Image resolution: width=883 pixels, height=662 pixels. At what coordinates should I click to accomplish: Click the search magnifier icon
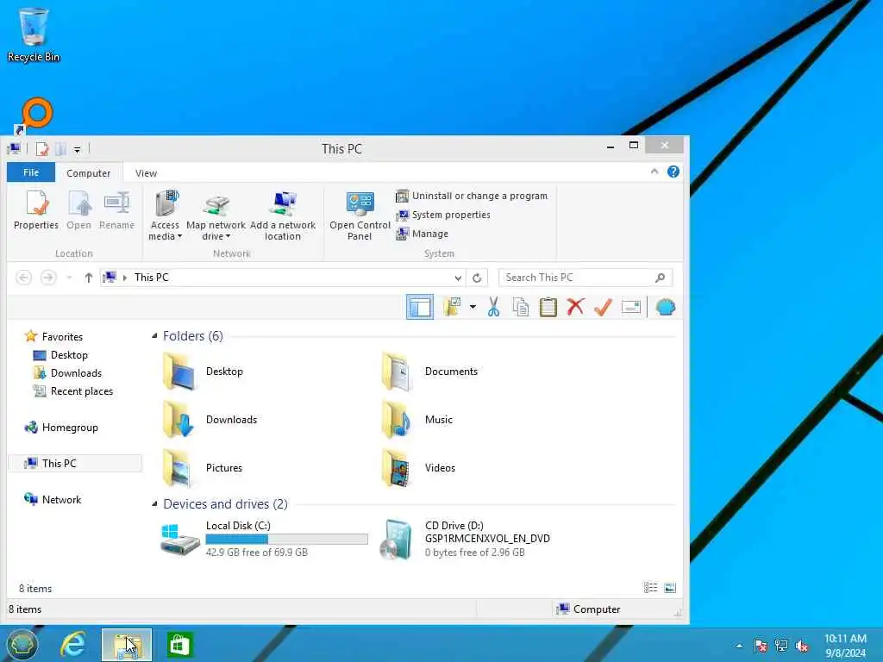660,278
